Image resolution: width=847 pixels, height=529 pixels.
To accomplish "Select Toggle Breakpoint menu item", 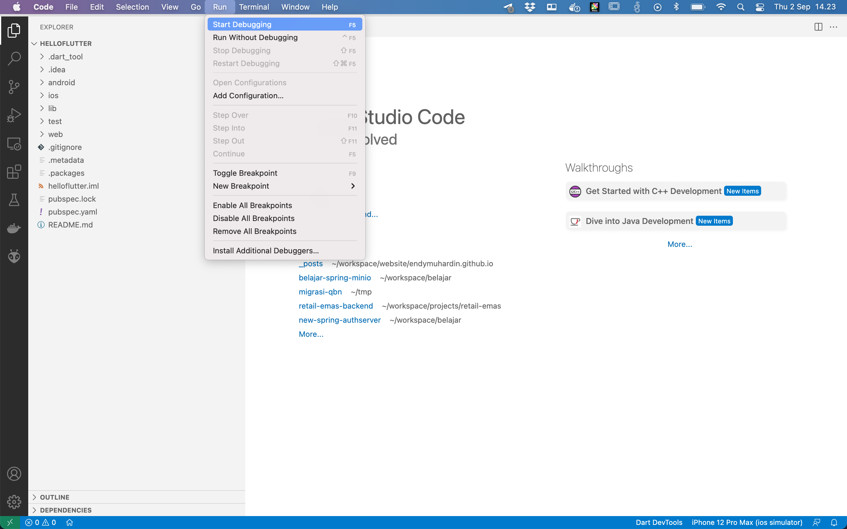I will point(285,173).
